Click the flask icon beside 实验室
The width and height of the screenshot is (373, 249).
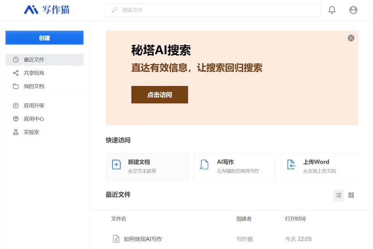click(x=16, y=132)
